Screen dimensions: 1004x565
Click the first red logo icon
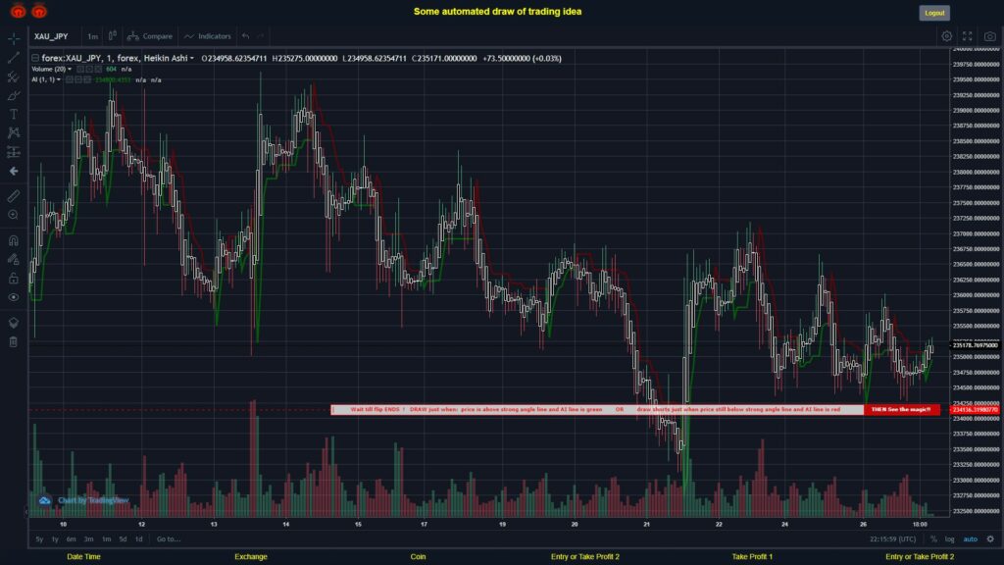pyautogui.click(x=18, y=11)
